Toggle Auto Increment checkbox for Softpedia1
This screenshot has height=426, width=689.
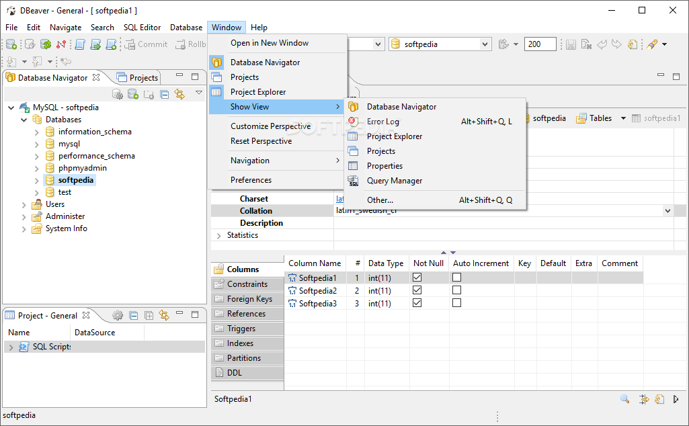tap(456, 277)
